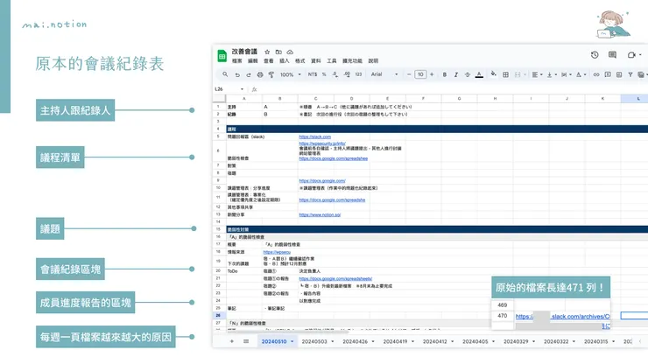Click the font size field showing 10
The image size is (648, 364).
[x=420, y=74]
